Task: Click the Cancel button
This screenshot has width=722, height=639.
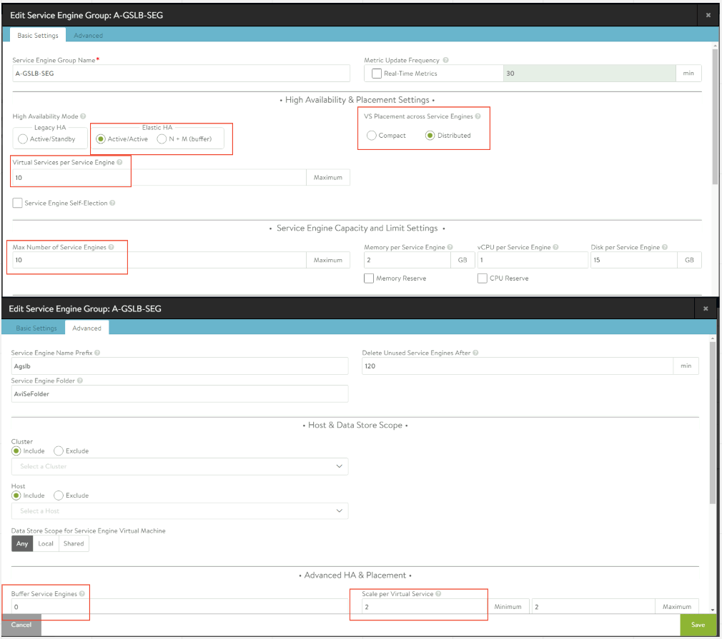Action: tap(21, 625)
